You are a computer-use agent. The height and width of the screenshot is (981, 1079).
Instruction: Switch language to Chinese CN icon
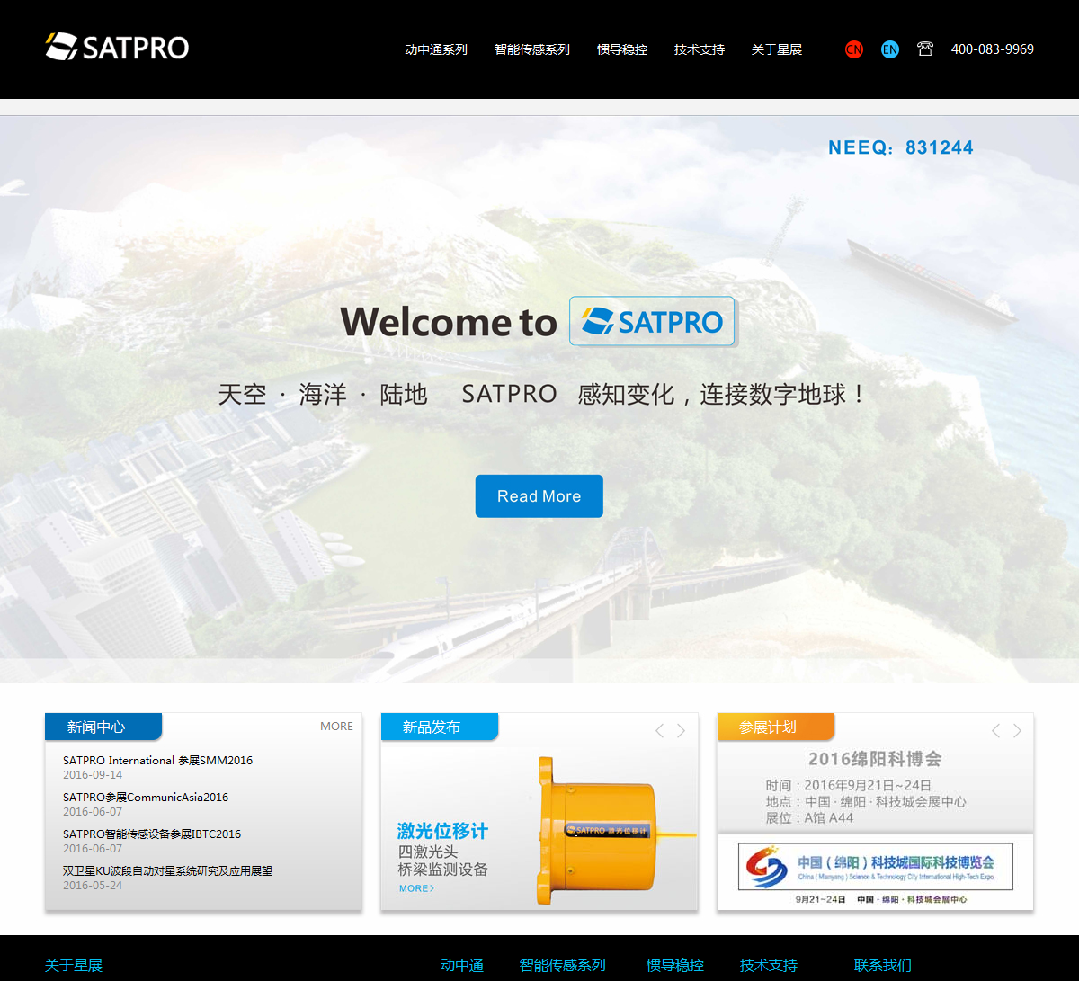coord(854,49)
